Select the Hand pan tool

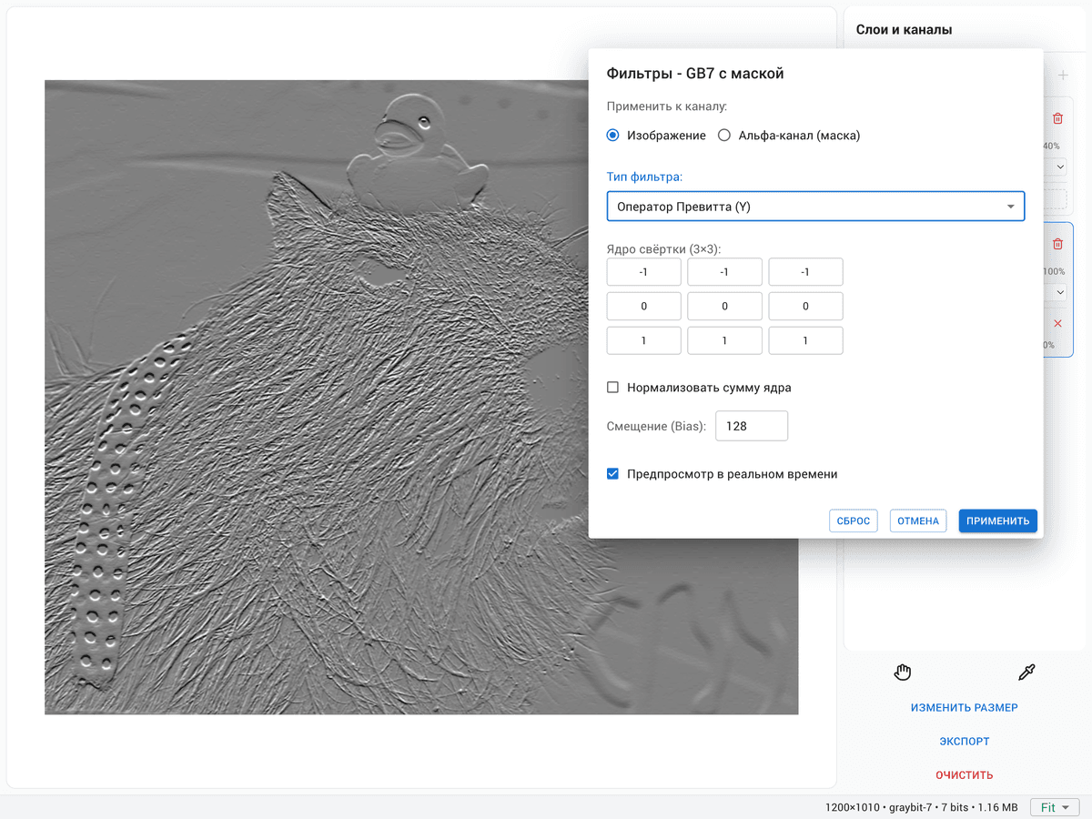(x=902, y=672)
